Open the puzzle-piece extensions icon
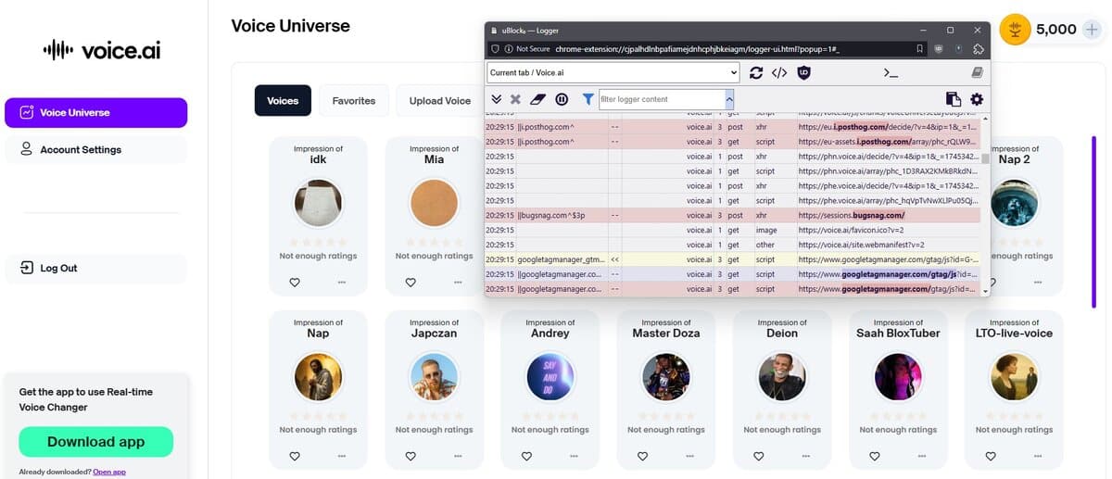 [x=979, y=49]
